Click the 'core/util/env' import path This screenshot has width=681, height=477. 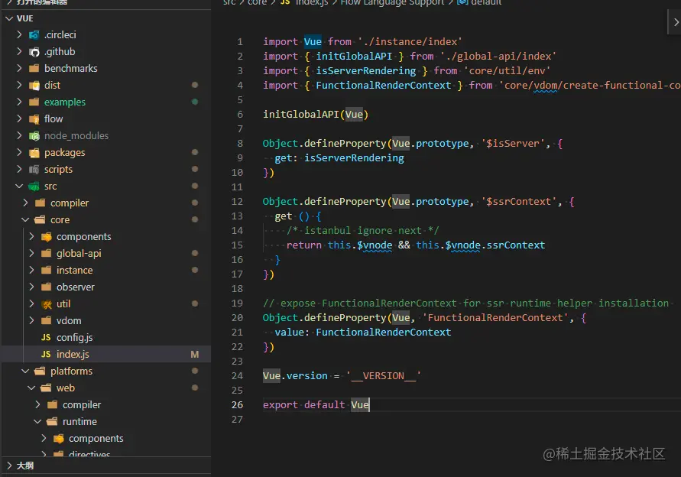508,71
